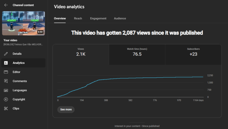This screenshot has height=129, width=228.
Task: Open the Editor clapperboard icon
Action: tap(6, 72)
